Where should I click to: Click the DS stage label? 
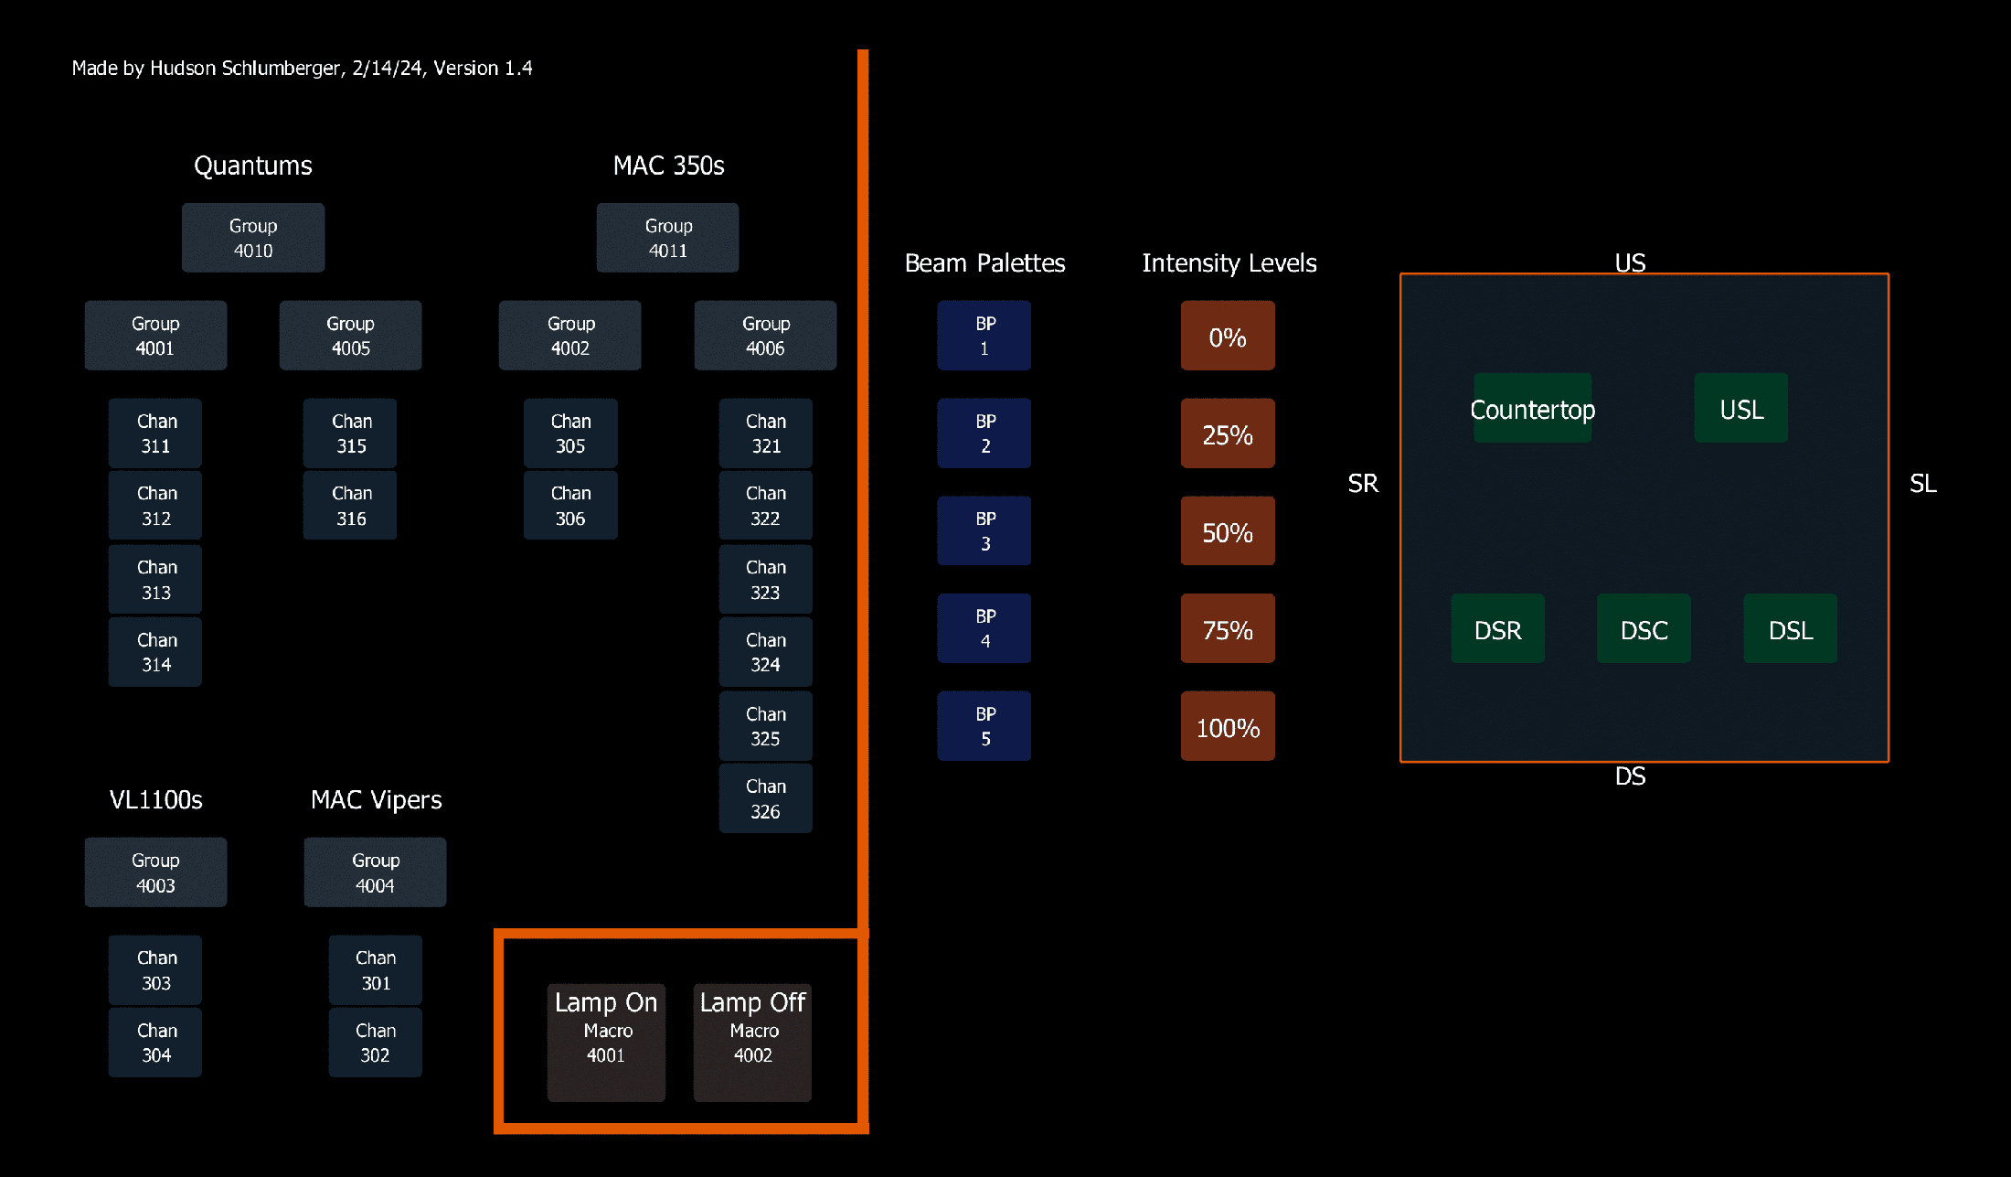coord(1630,776)
